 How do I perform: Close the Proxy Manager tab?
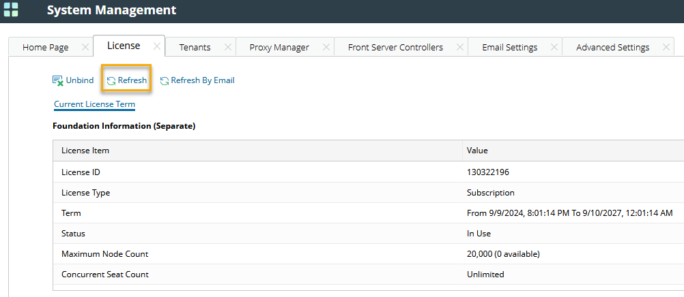coord(326,47)
